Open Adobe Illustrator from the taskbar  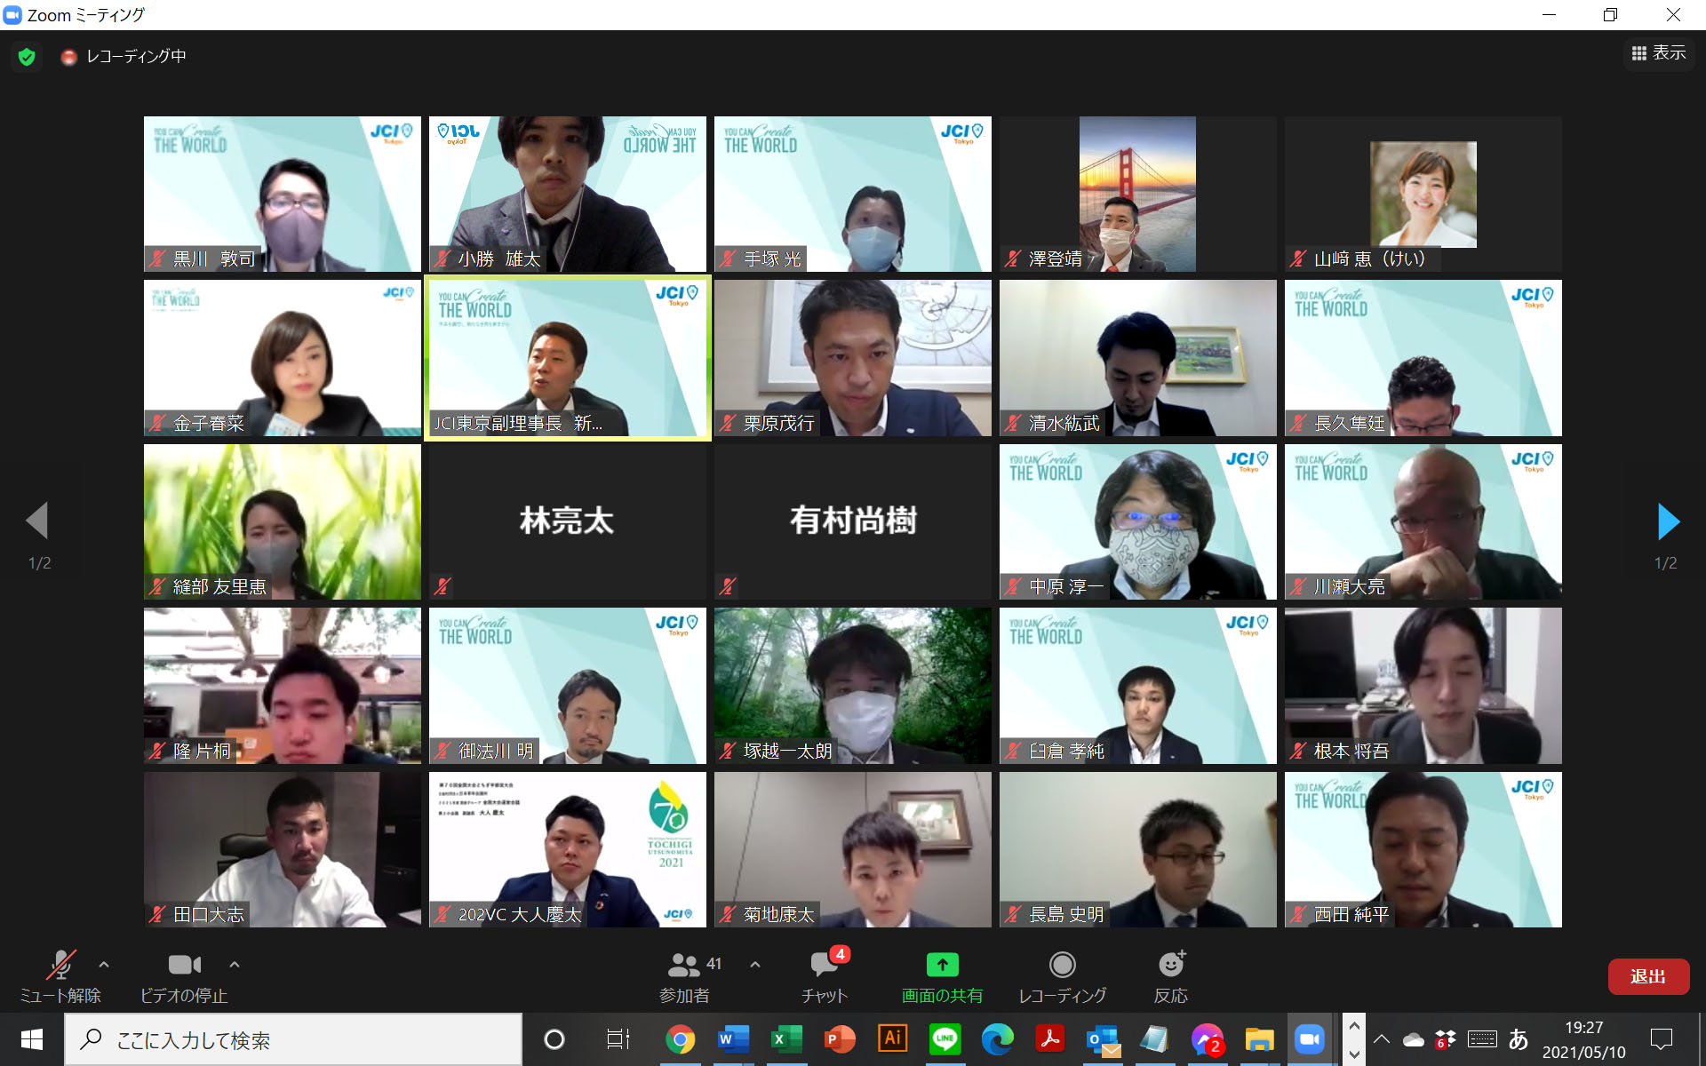[x=892, y=1038]
